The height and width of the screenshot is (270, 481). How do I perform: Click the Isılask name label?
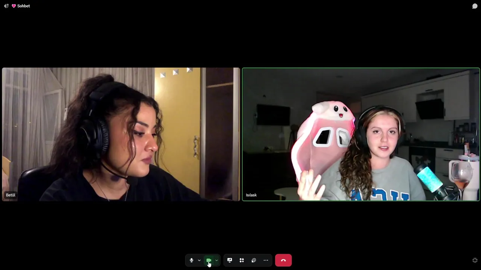[x=251, y=195]
